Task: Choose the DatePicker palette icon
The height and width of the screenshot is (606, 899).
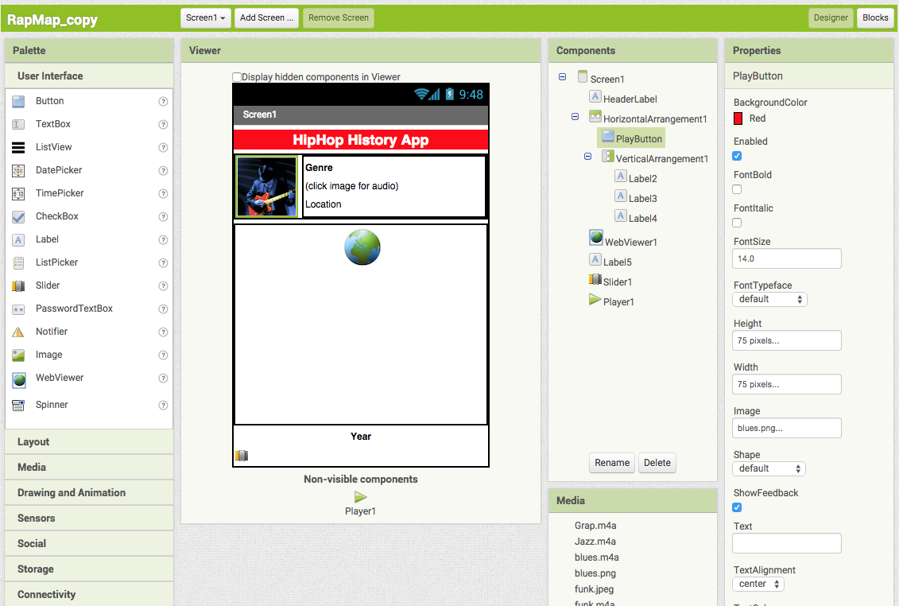Action: pos(18,170)
